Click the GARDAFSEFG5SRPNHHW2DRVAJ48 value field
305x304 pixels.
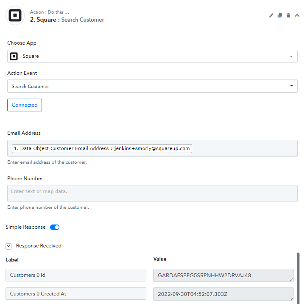pos(223,275)
